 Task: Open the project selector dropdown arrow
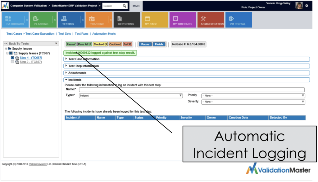(100, 6)
